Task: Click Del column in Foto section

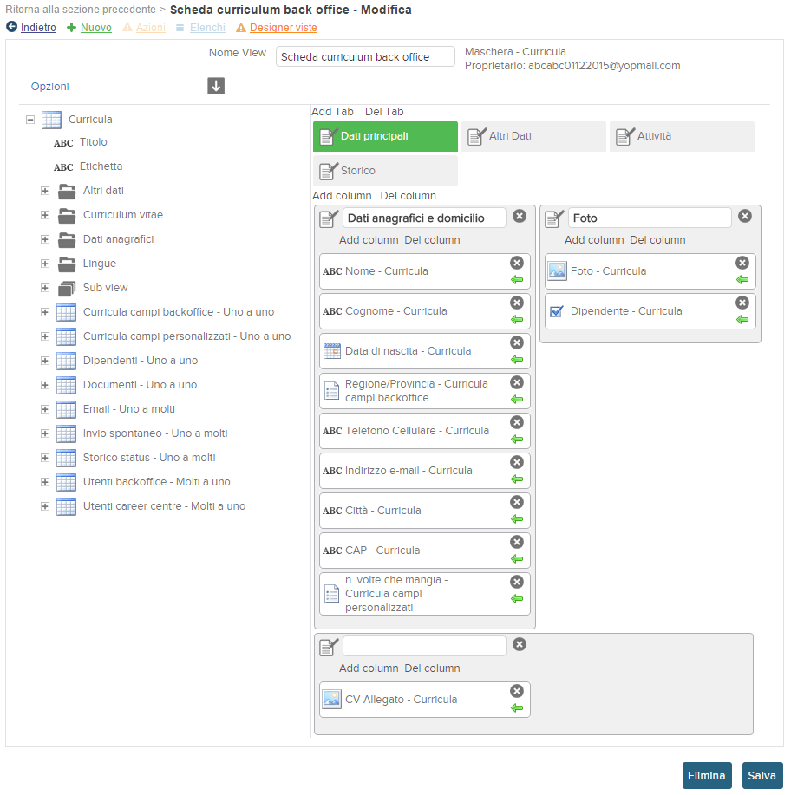Action: click(657, 240)
